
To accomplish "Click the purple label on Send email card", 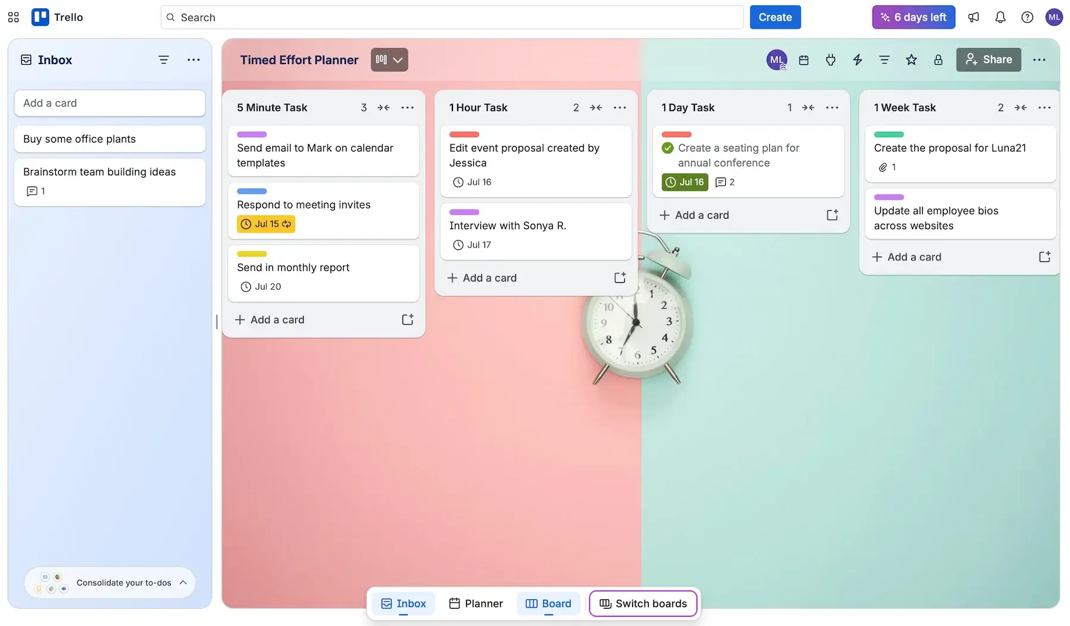I will pyautogui.click(x=252, y=134).
